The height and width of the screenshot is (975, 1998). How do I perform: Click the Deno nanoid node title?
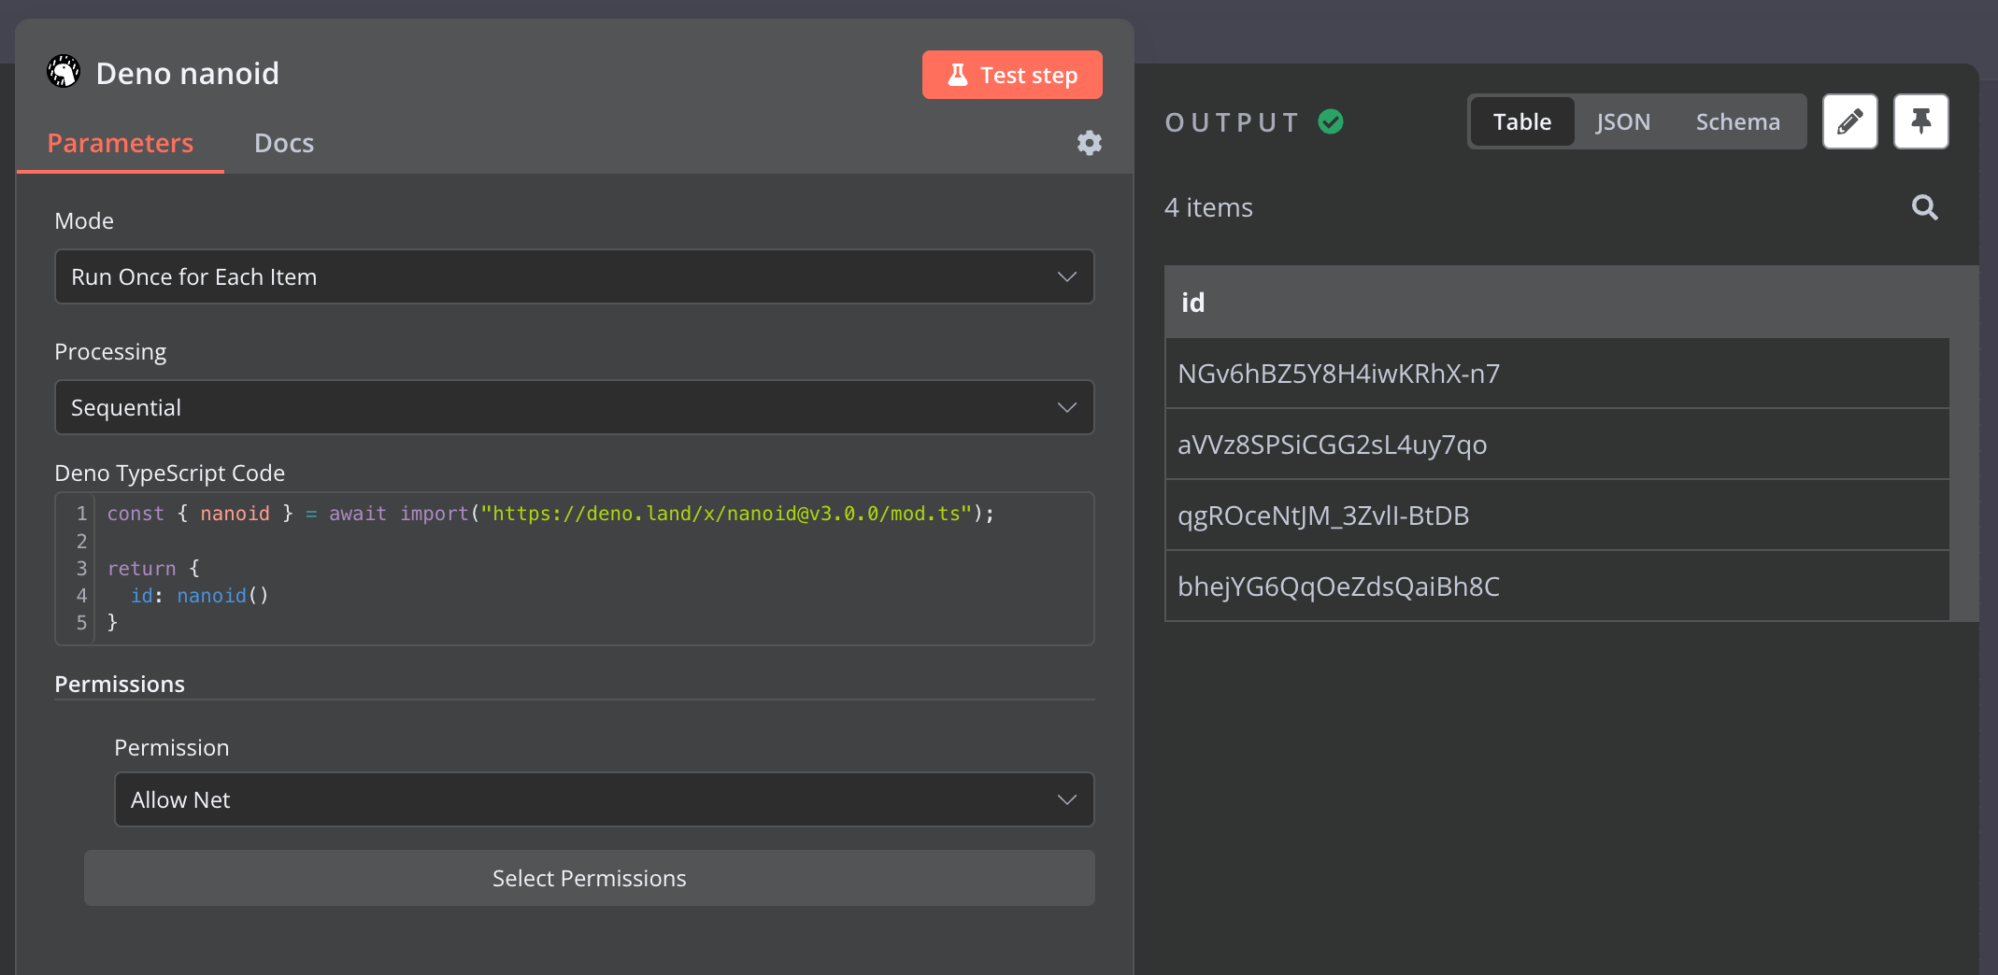point(188,73)
